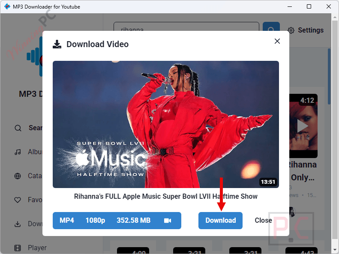The height and width of the screenshot is (254, 339).
Task: Click the MP3 Downloader app icon in title bar
Action: pyautogui.click(x=7, y=6)
